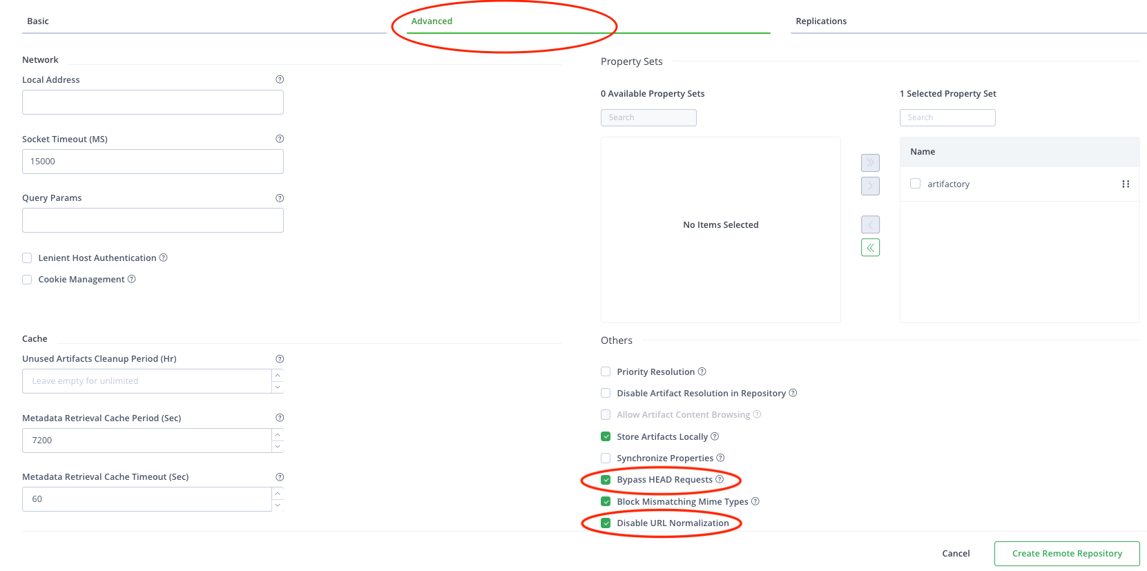Image resolution: width=1147 pixels, height=571 pixels.
Task: Click the Socket Timeout input field
Action: click(153, 162)
